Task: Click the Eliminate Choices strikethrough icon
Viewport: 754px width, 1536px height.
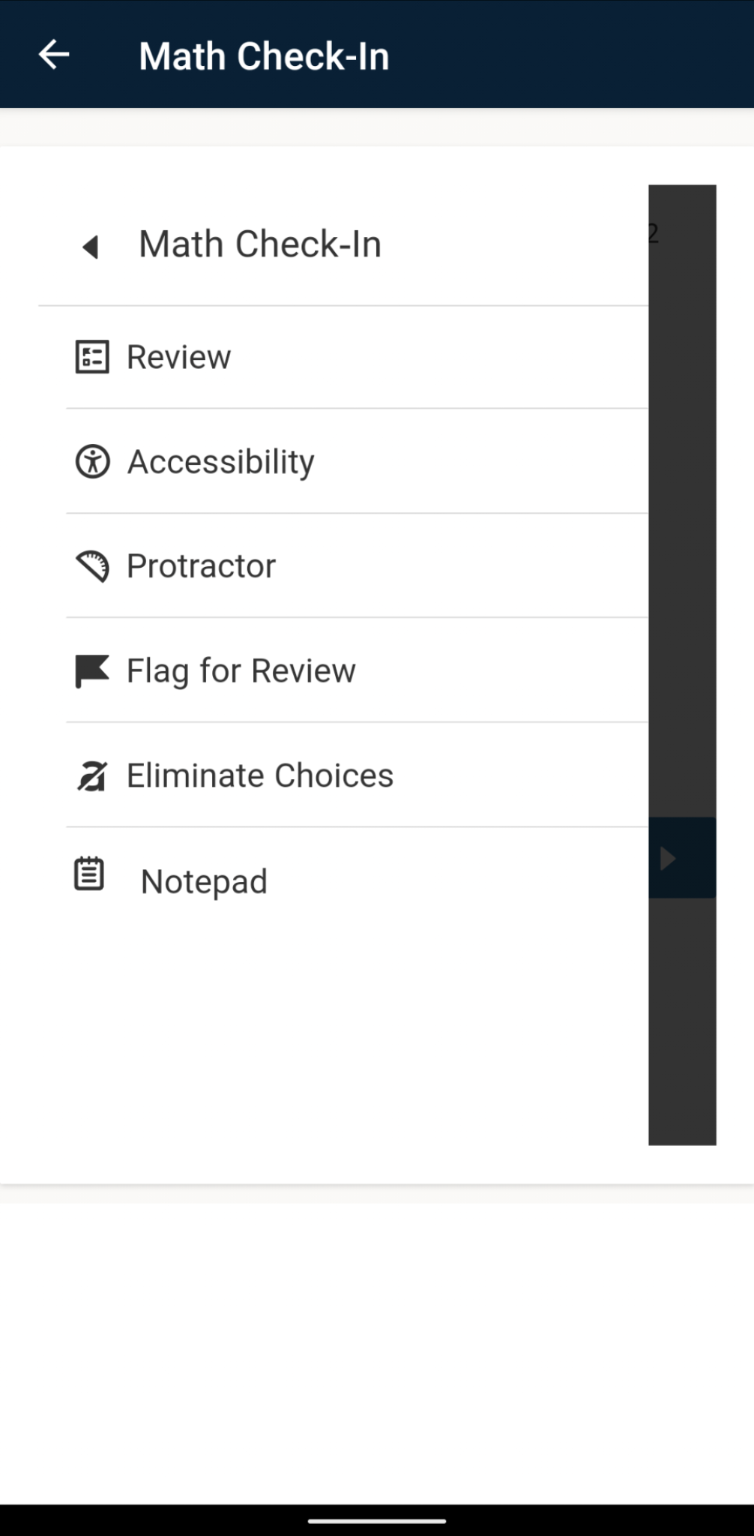Action: click(92, 775)
